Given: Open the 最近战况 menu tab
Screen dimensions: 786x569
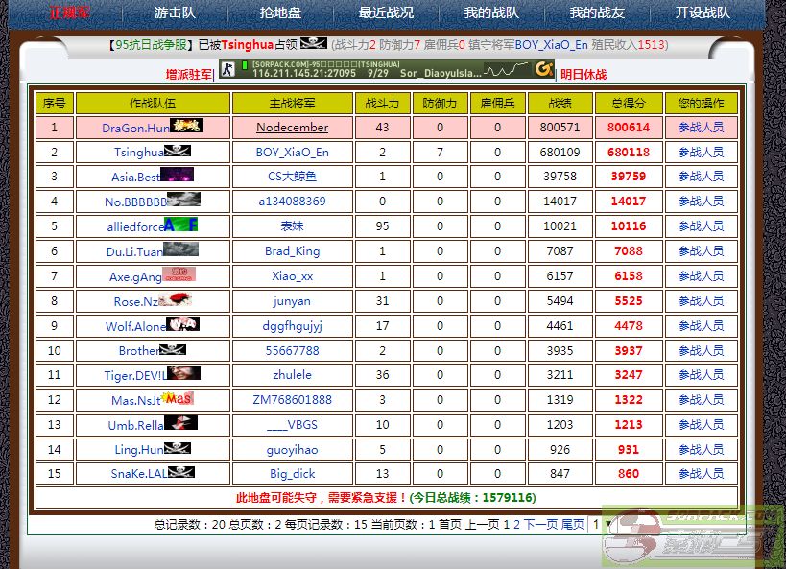Looking at the screenshot, I should (386, 13).
